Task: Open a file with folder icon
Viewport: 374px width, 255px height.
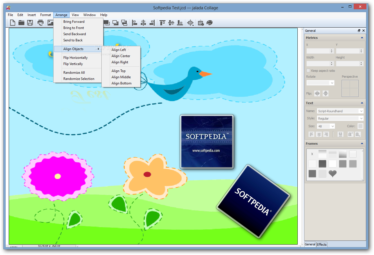Action: point(21,23)
